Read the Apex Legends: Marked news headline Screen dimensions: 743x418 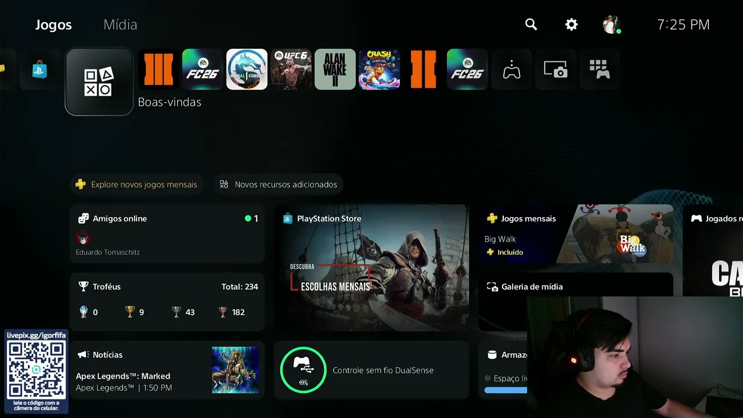coord(123,376)
